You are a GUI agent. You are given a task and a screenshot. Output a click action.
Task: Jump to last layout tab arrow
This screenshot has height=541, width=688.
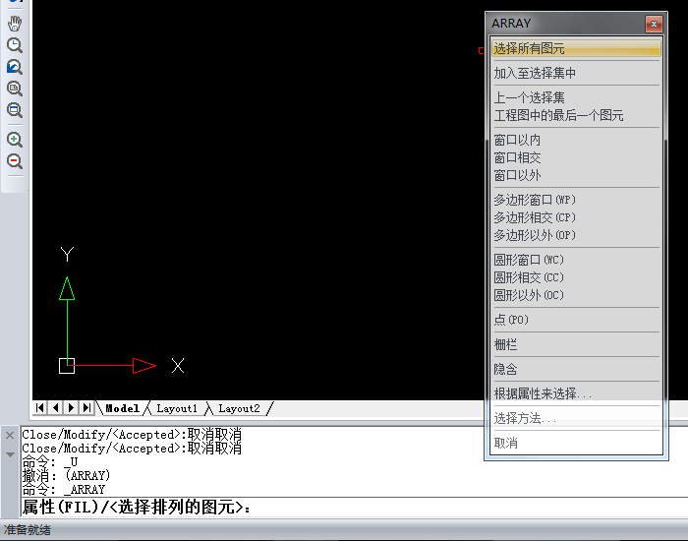(86, 407)
